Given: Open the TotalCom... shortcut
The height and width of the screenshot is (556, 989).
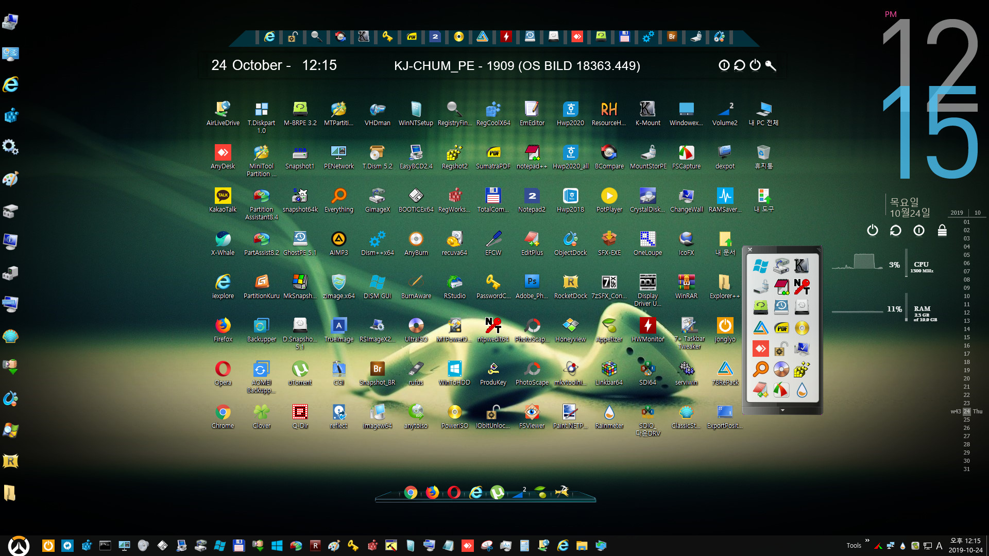Looking at the screenshot, I should click(x=493, y=200).
